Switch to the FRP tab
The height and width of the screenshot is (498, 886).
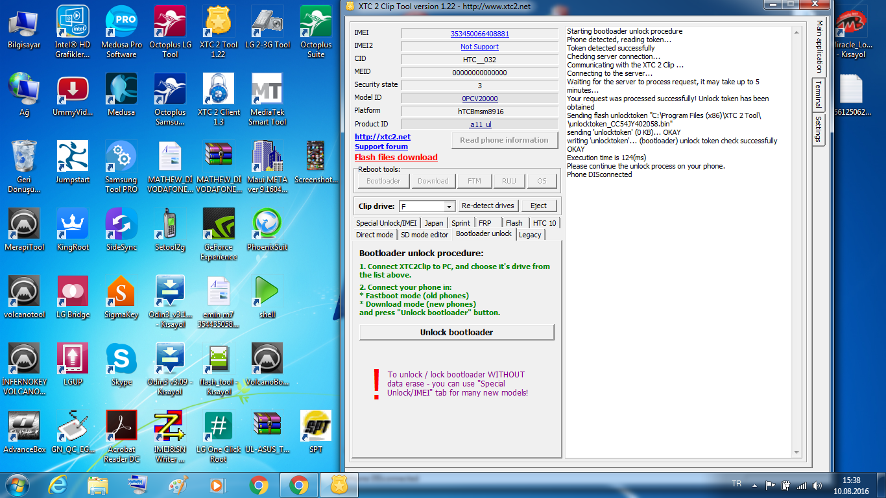(x=485, y=222)
